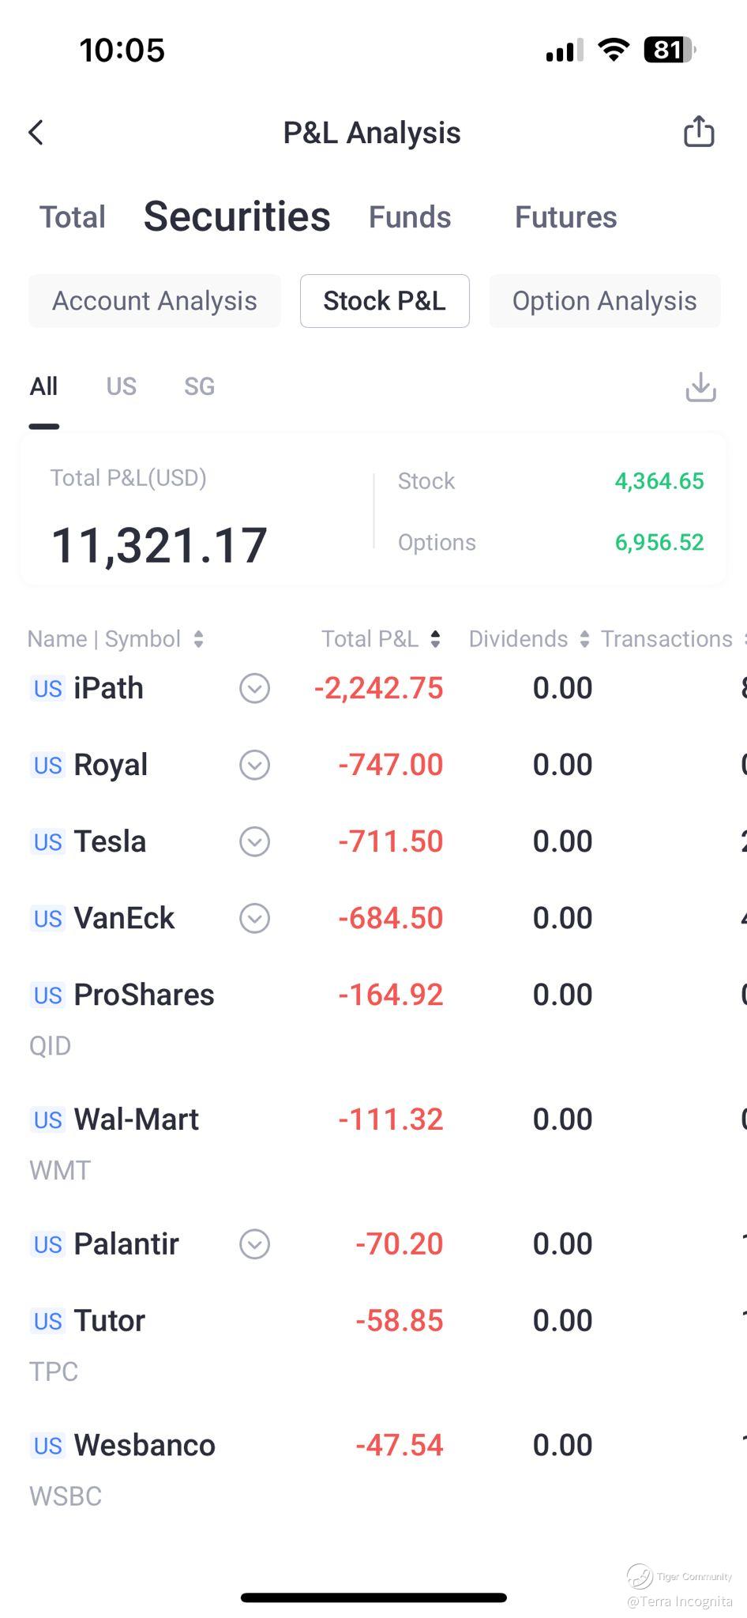This screenshot has height=1618, width=747.
Task: Switch to the Futures tab
Action: click(x=566, y=217)
